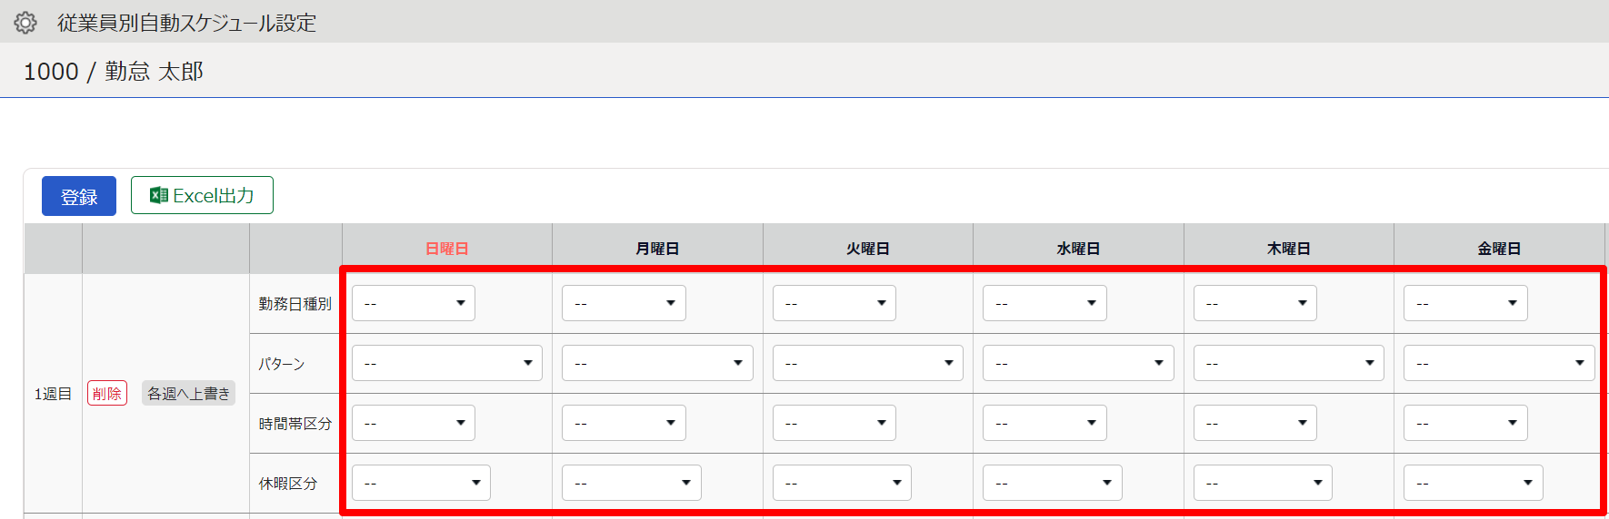The image size is (1609, 519).
Task: Click the 時間帯区分 row label
Action: [295, 424]
